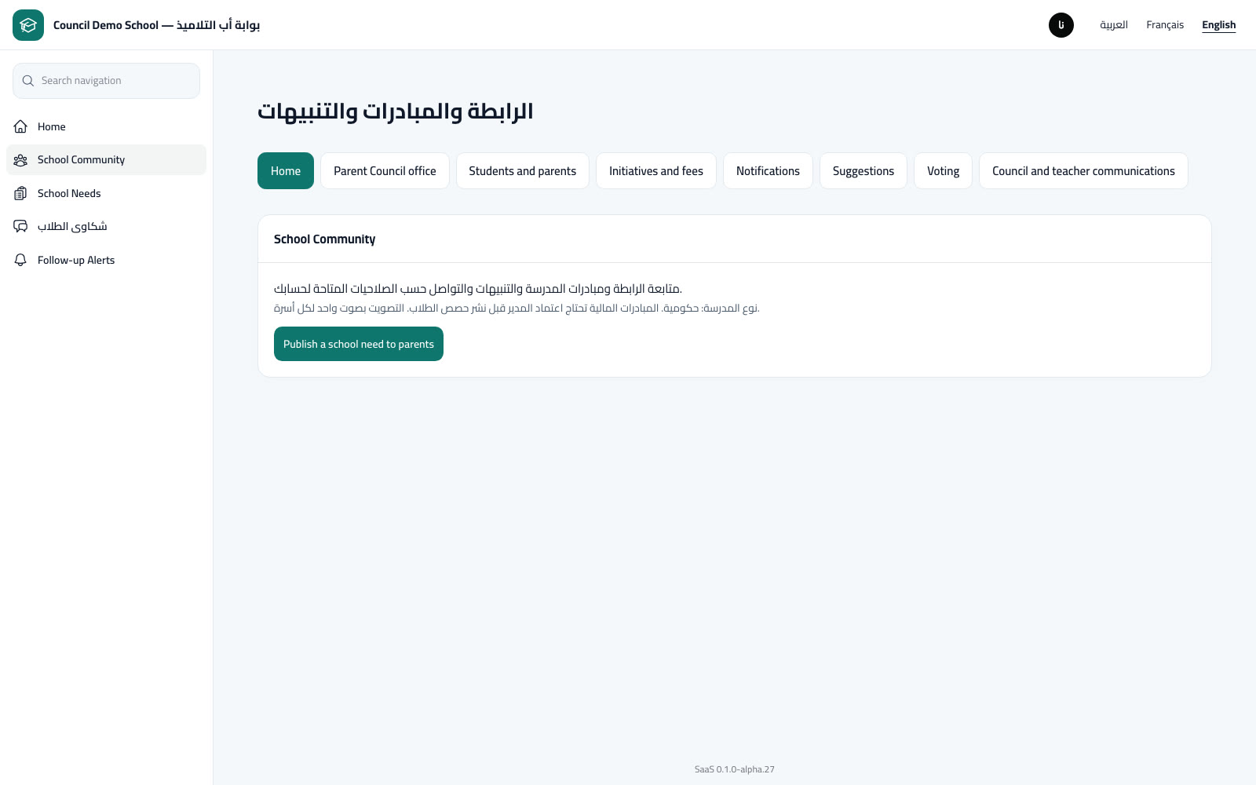Go to the Notifications tab

768,170
